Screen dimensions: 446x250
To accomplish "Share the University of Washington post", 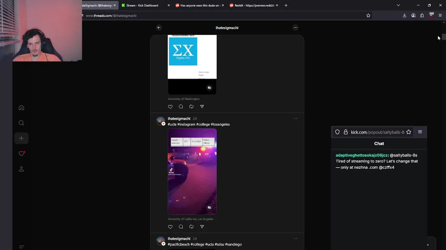I will (202, 107).
